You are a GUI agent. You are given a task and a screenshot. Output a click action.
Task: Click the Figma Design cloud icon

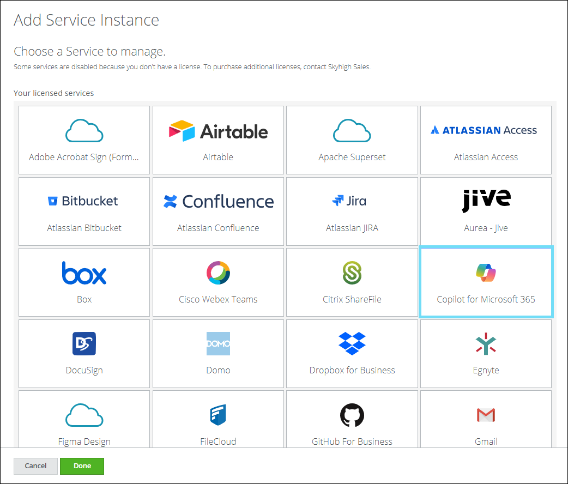pos(84,415)
